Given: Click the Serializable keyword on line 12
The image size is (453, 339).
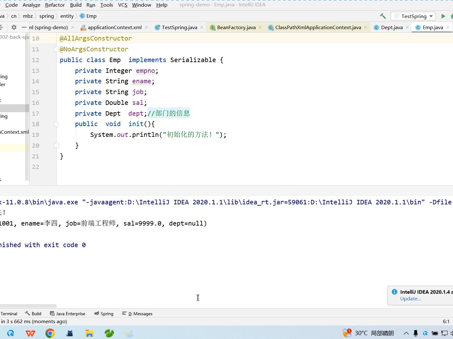Looking at the screenshot, I should click(193, 60).
